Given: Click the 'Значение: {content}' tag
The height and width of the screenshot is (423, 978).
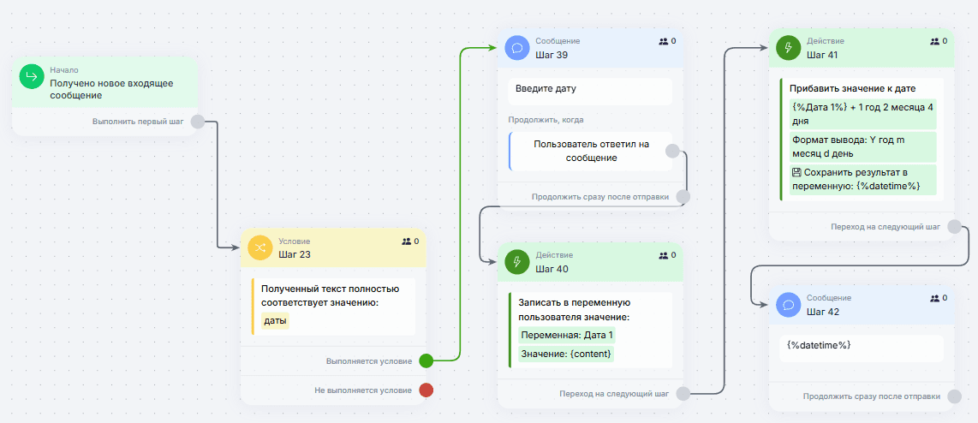Looking at the screenshot, I should [566, 354].
